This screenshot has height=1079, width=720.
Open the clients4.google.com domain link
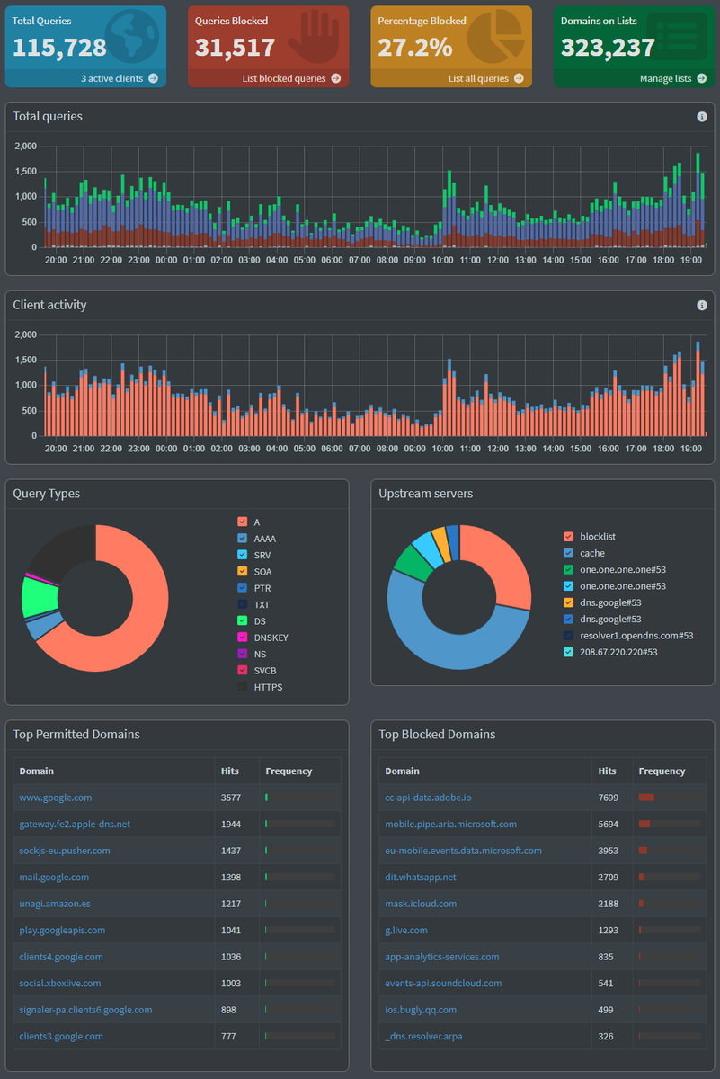61,957
